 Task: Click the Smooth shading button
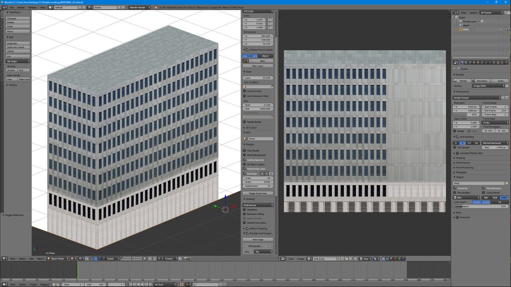[11, 70]
